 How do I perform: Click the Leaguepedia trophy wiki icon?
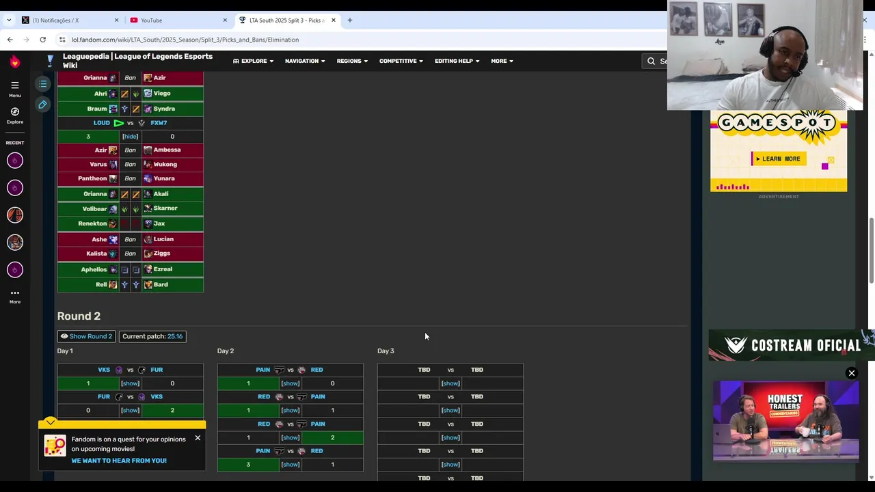click(x=50, y=61)
